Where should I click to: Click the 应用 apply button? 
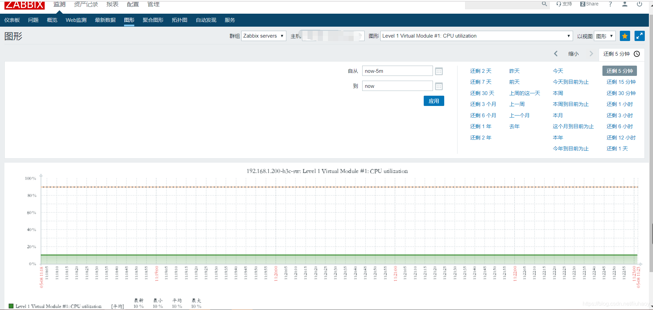[434, 101]
